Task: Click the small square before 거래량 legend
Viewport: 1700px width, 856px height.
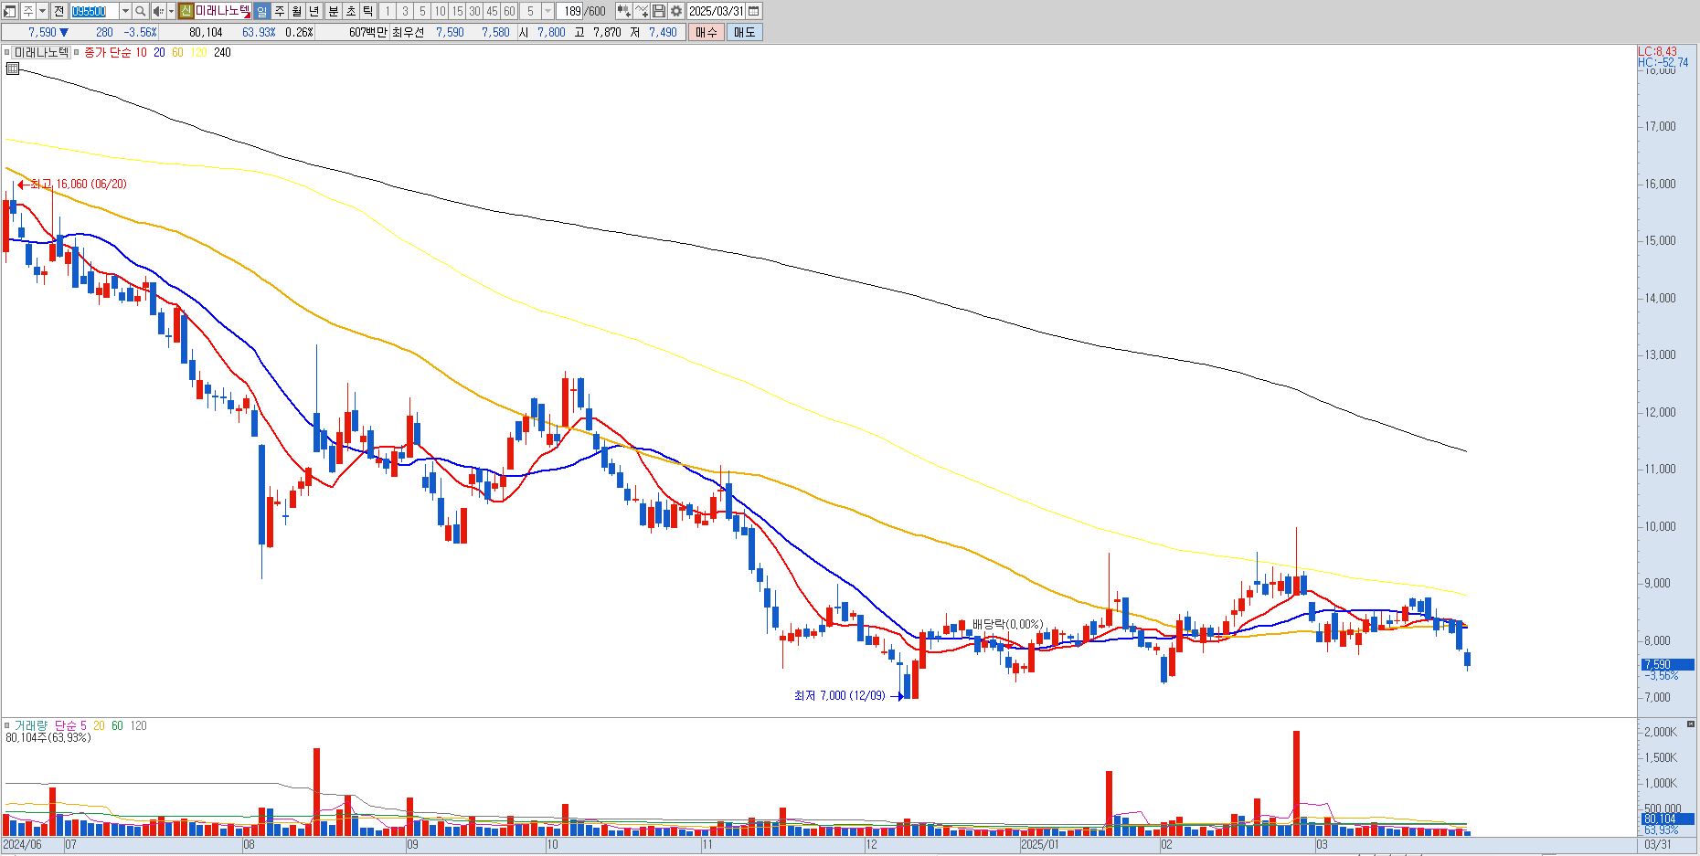Action: 7,726
